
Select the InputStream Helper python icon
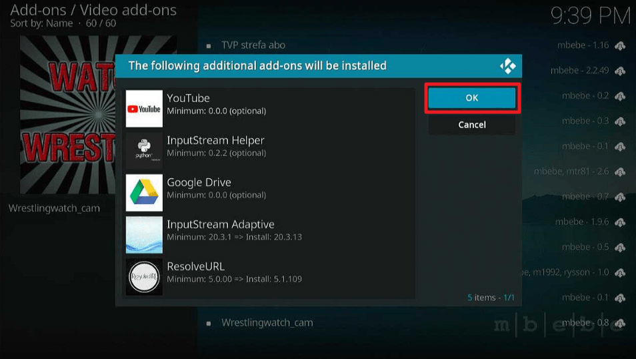[144, 151]
